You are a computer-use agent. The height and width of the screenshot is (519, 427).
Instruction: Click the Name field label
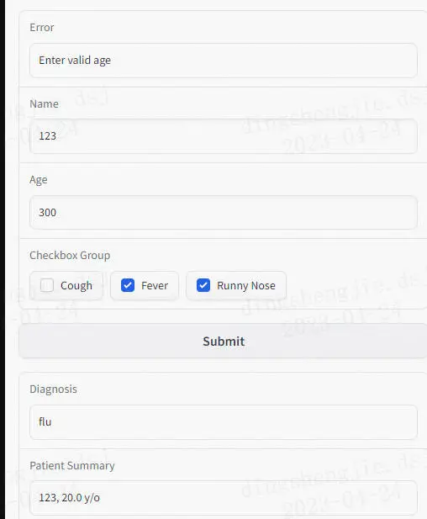[x=44, y=104]
